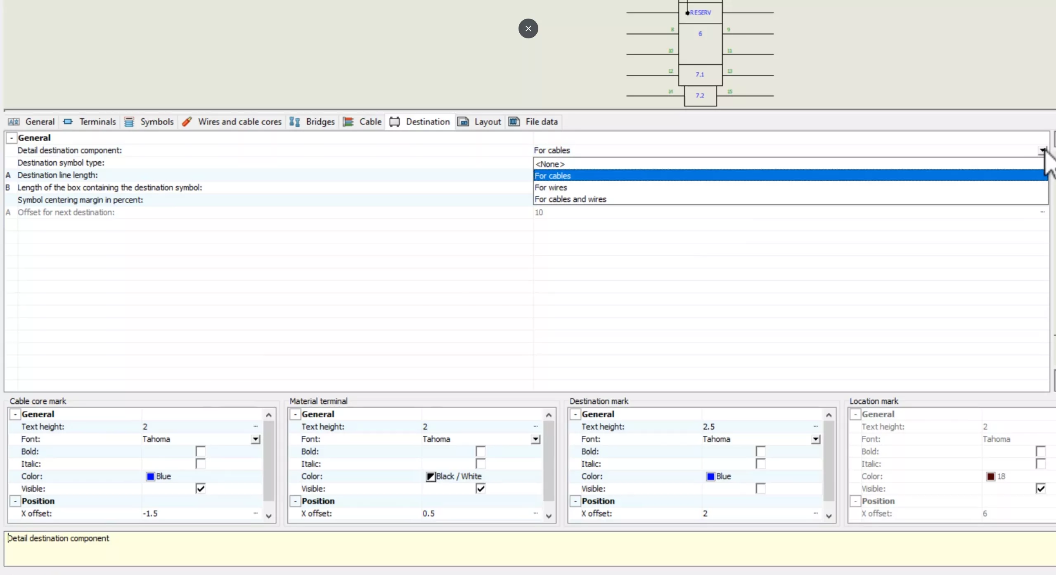
Task: Enable Bold for Cable core mark
Action: (201, 451)
